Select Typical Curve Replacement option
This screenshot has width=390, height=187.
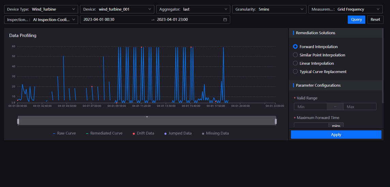click(295, 72)
